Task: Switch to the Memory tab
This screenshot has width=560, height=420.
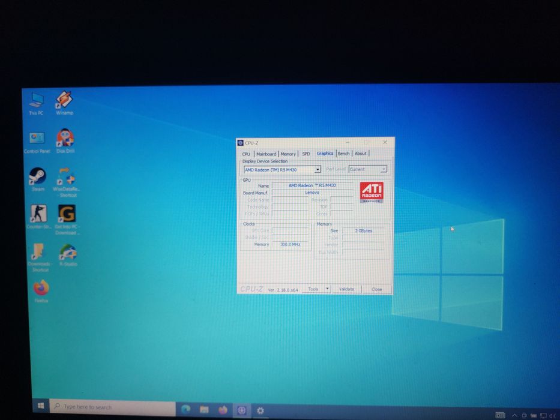Action: point(288,154)
